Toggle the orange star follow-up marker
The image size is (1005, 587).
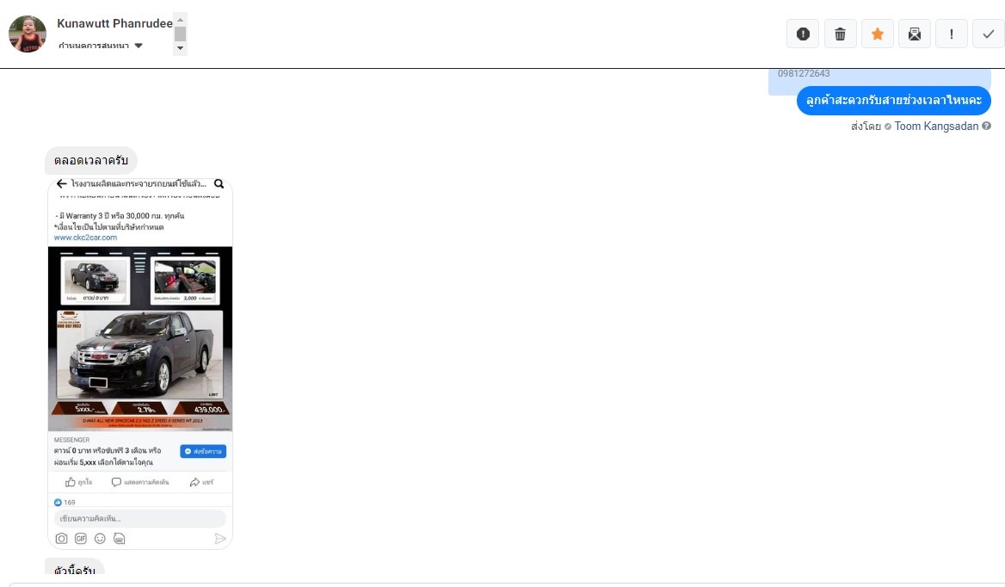click(x=878, y=34)
